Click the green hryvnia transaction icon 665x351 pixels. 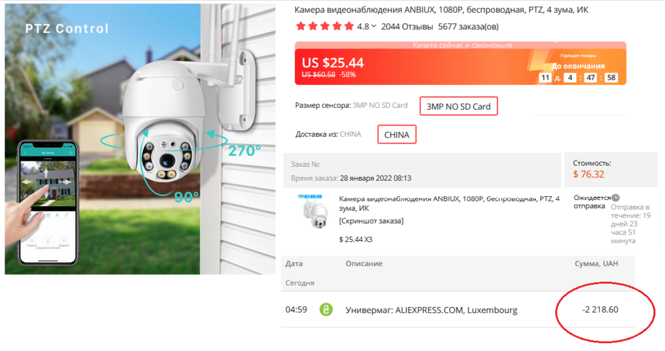pyautogui.click(x=326, y=310)
